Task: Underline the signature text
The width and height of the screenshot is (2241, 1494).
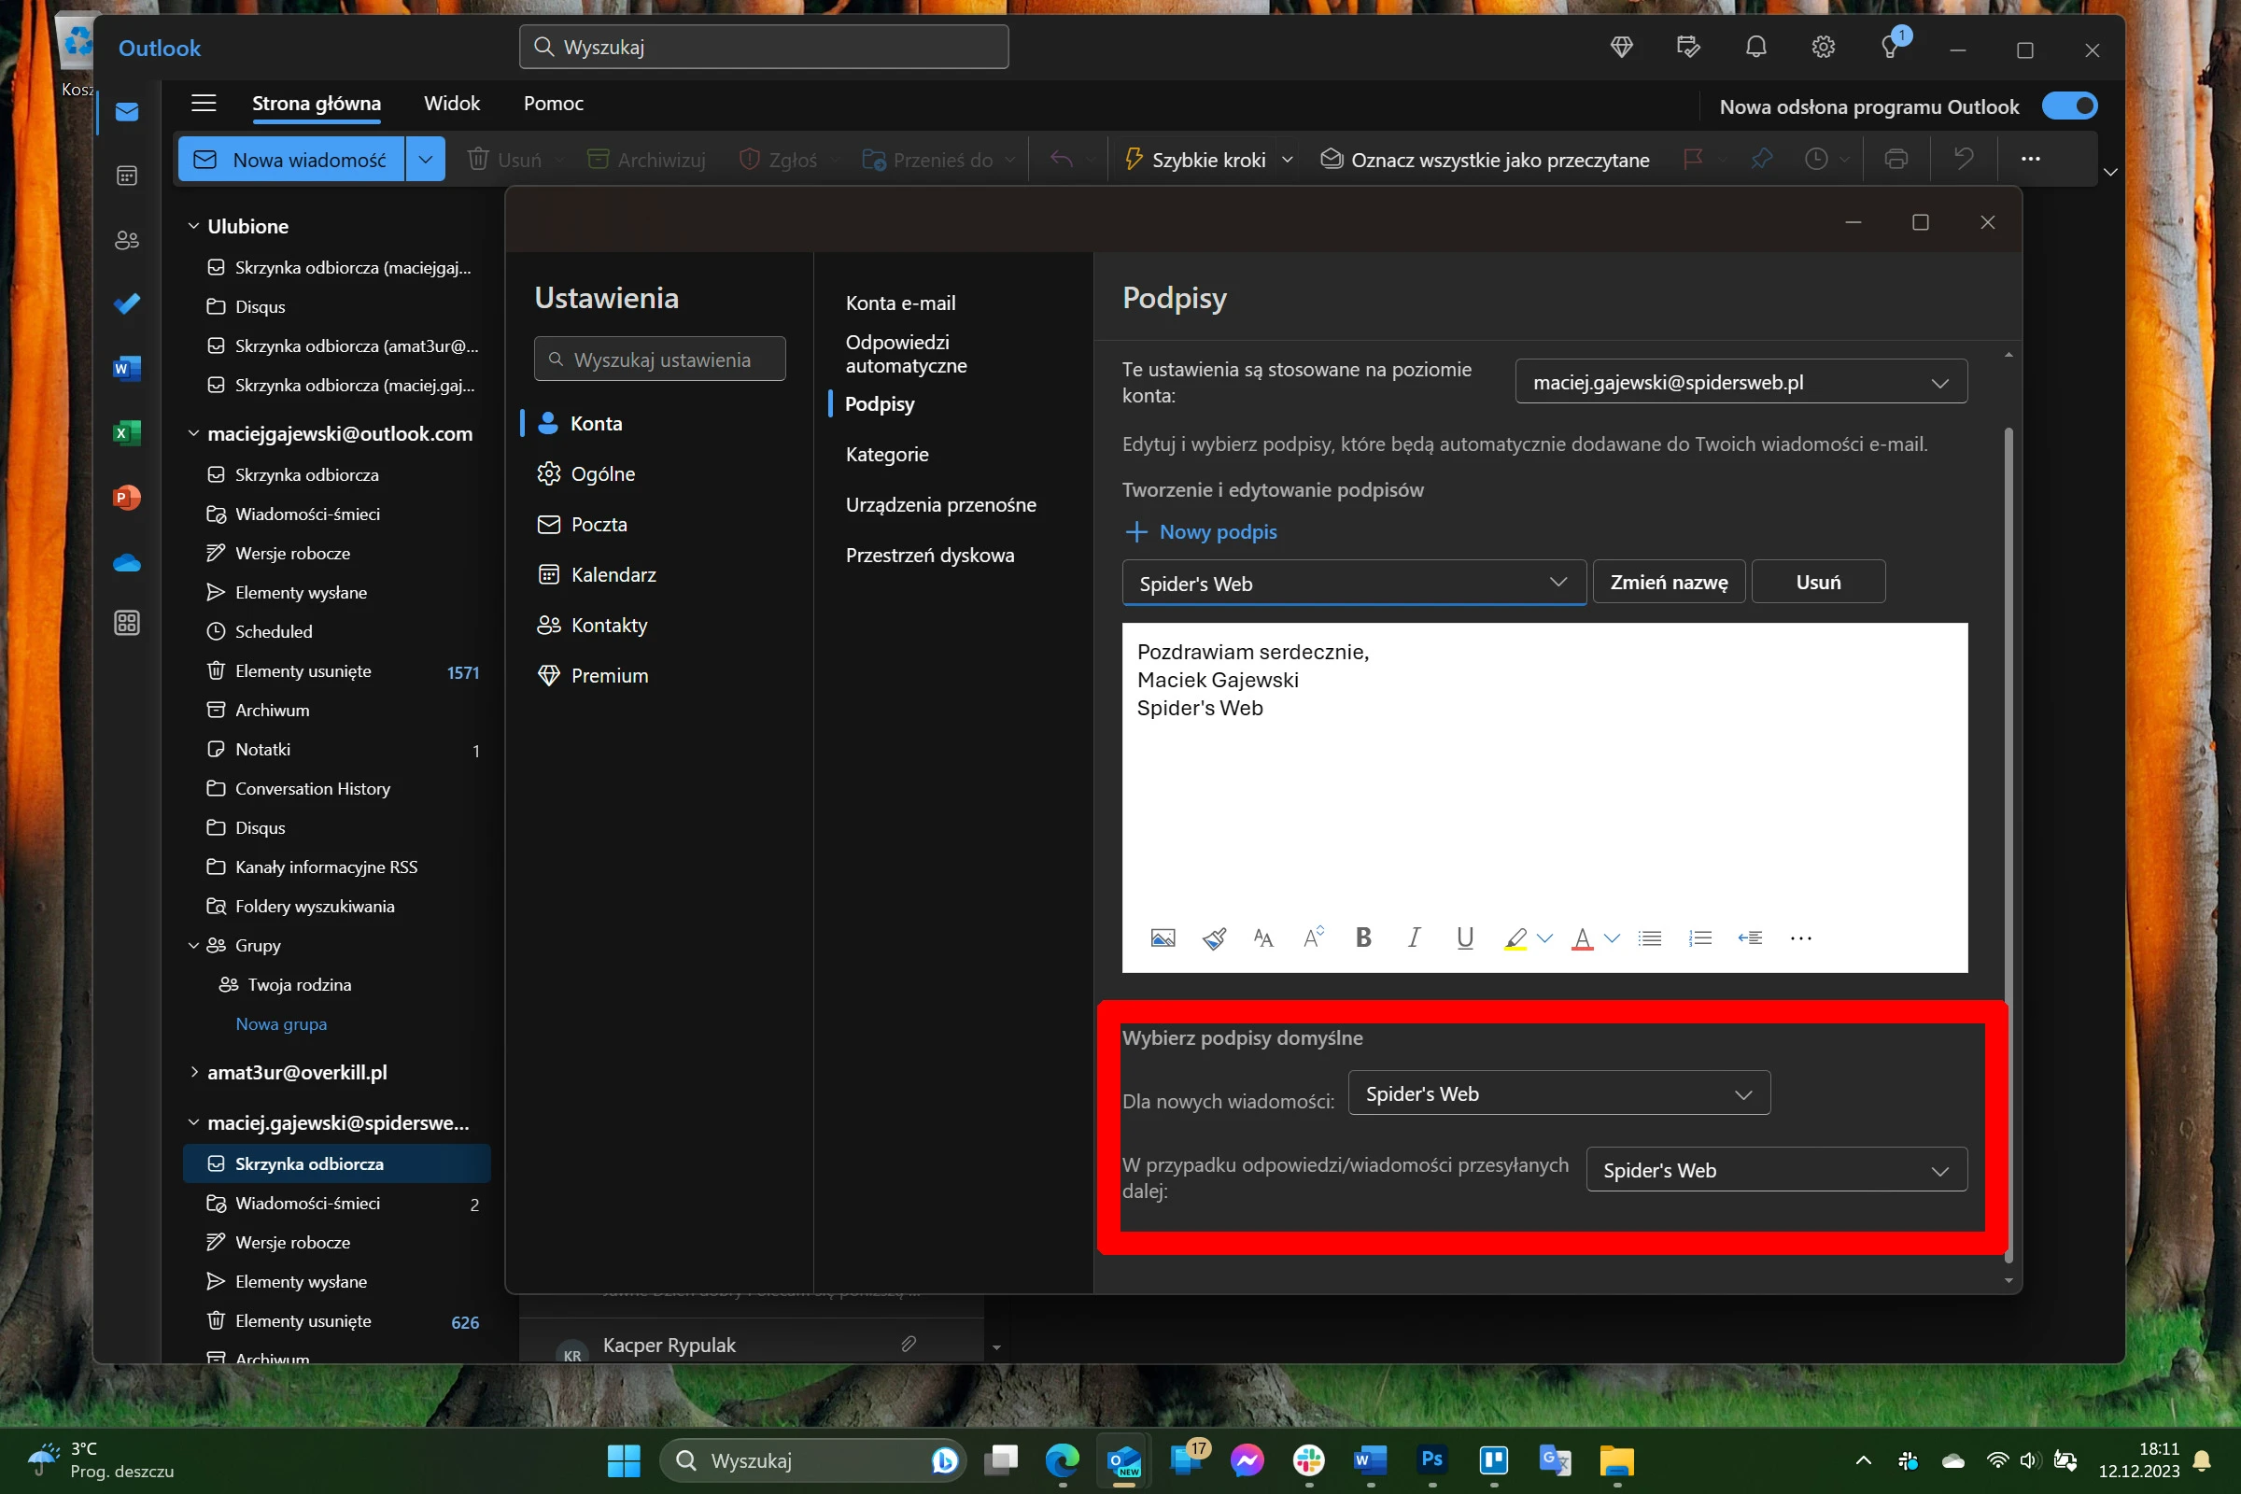Action: click(1465, 938)
